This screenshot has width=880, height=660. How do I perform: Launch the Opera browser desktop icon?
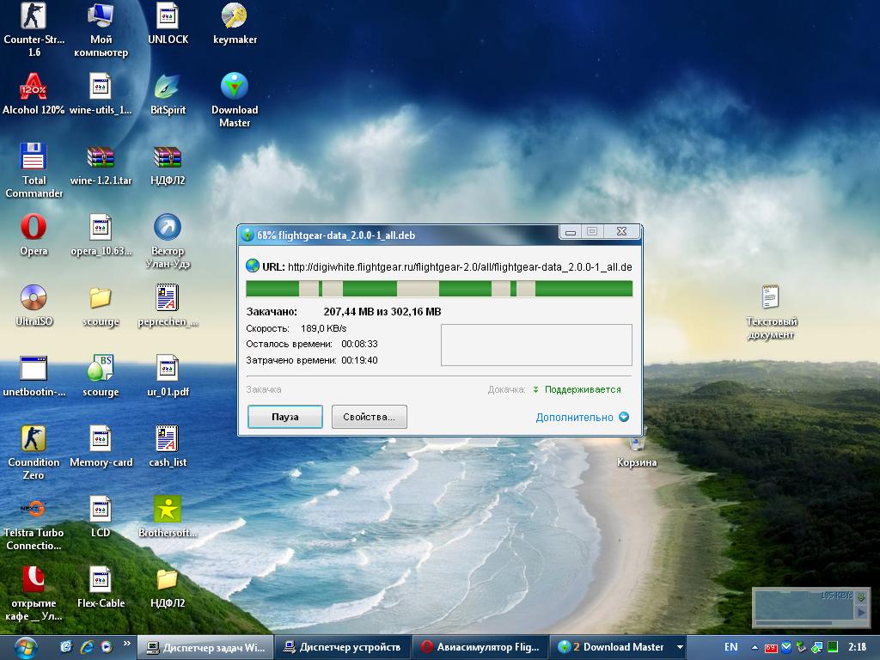coord(34,228)
